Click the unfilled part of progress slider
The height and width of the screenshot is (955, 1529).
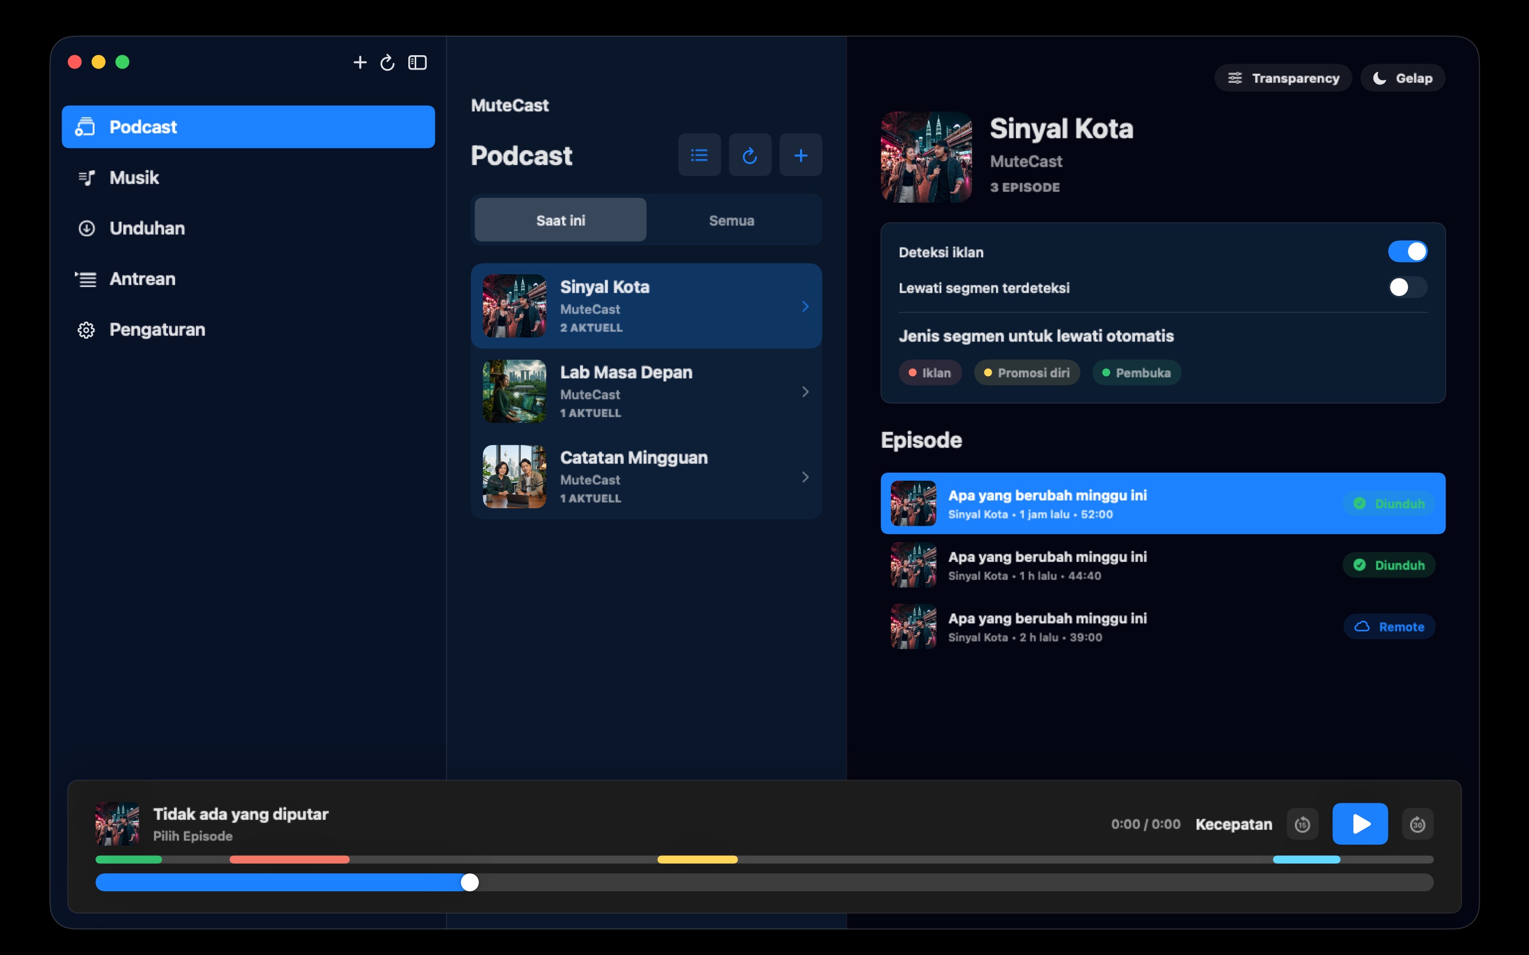point(956,882)
